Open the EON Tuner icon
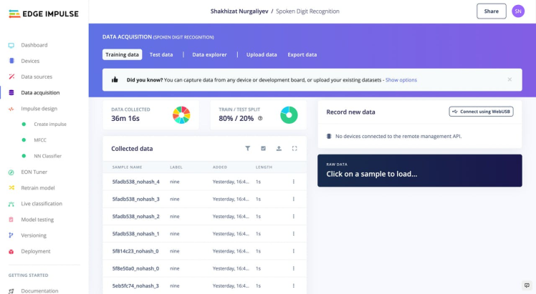The image size is (536, 294). [11, 172]
